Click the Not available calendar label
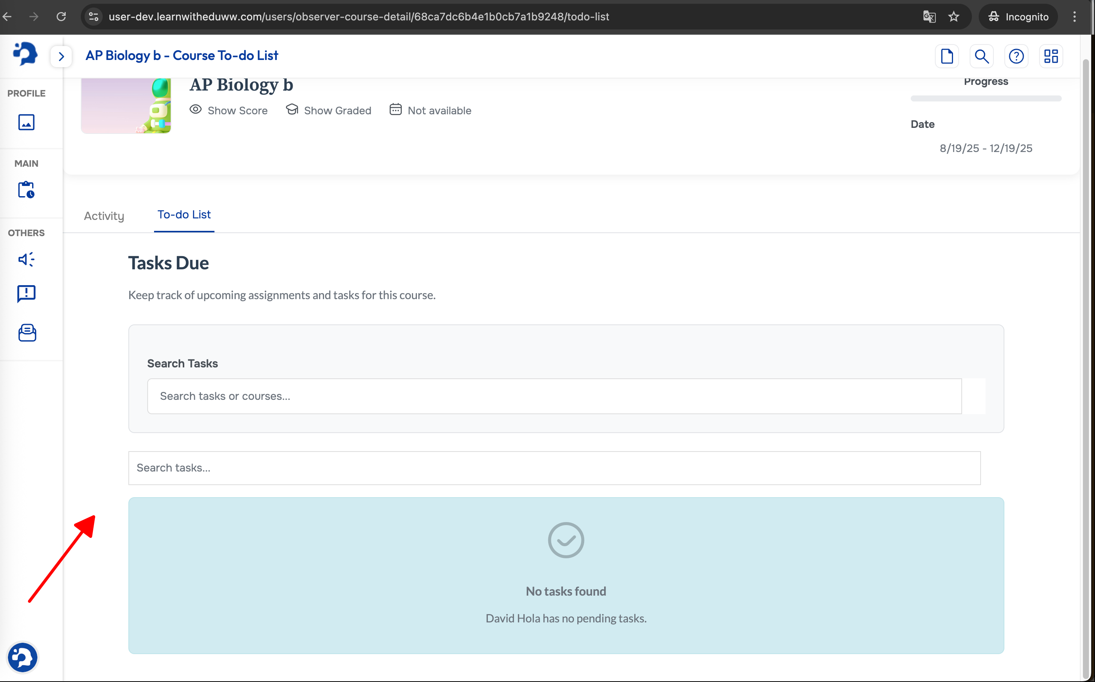Viewport: 1095px width, 682px height. coord(430,111)
